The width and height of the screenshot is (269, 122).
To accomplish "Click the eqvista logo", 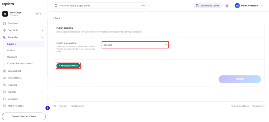I will [8, 4].
